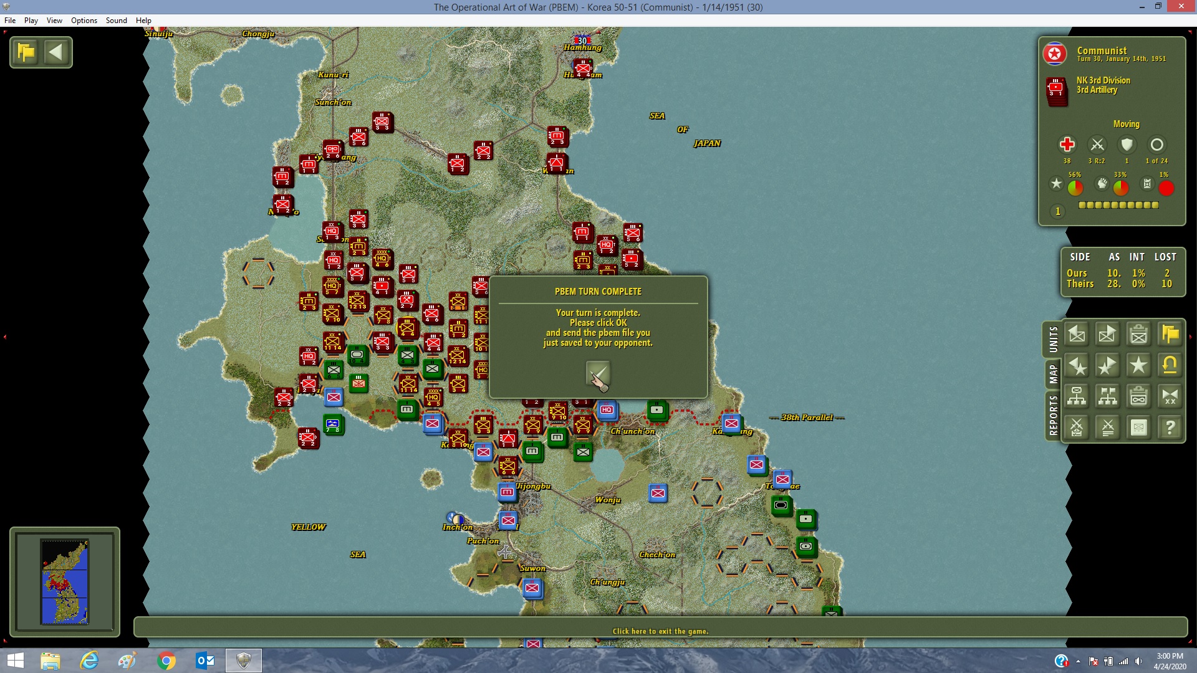Click the jerrycan supply icon
The height and width of the screenshot is (673, 1197).
(1147, 184)
